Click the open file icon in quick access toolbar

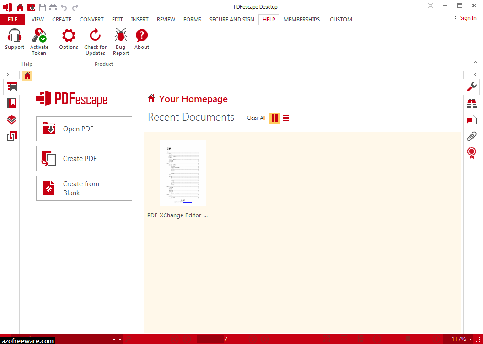coord(31,7)
